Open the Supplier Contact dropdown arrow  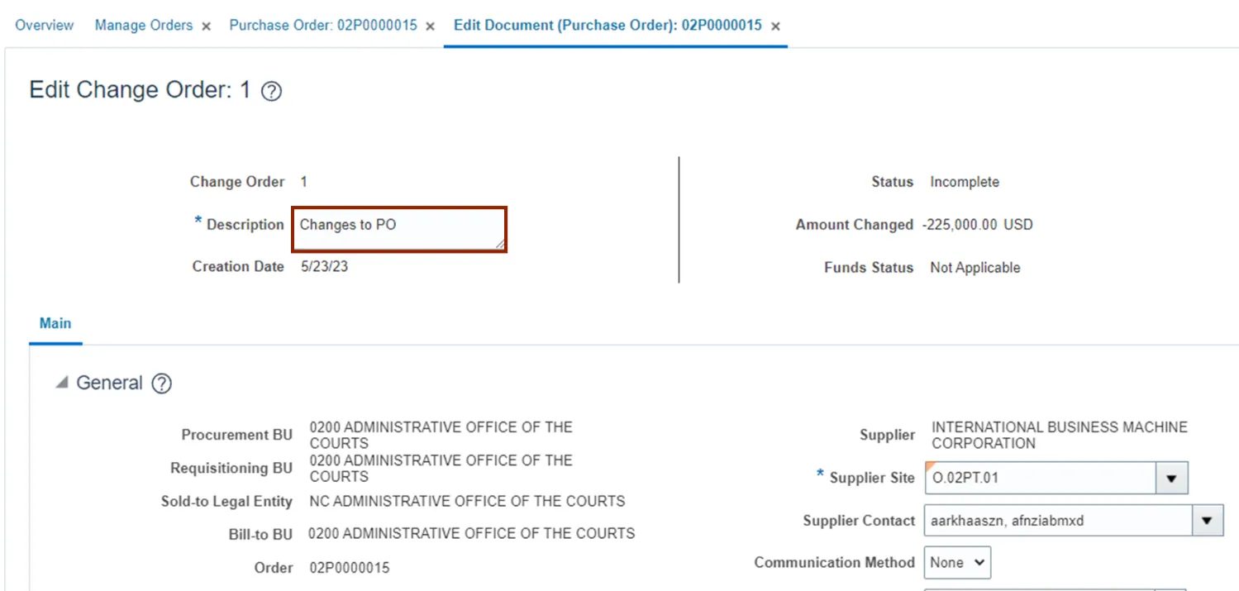[x=1207, y=521]
